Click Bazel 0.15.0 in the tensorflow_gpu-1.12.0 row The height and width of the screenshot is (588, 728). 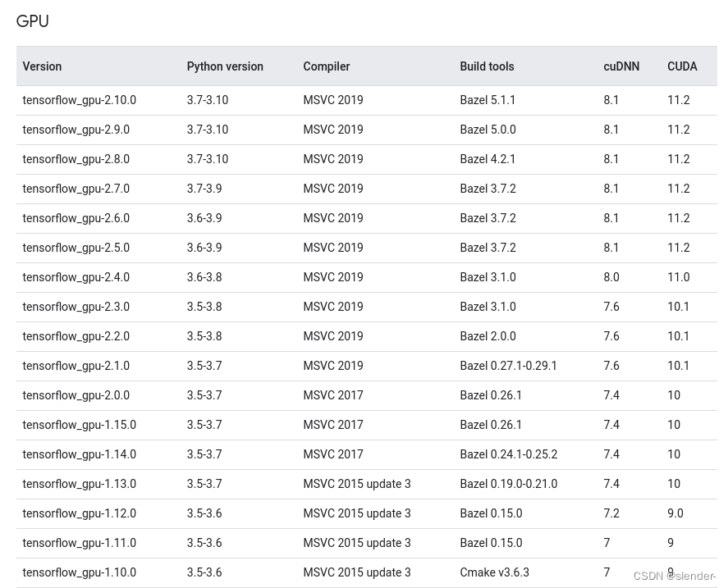point(491,513)
